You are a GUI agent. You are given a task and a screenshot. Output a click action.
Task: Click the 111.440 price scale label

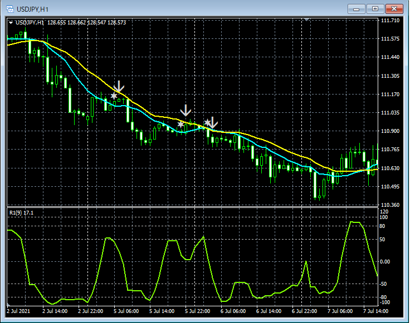[x=390, y=57]
